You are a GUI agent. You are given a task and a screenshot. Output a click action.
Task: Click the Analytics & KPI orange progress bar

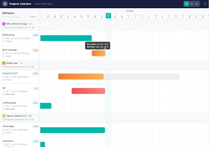tap(81, 76)
